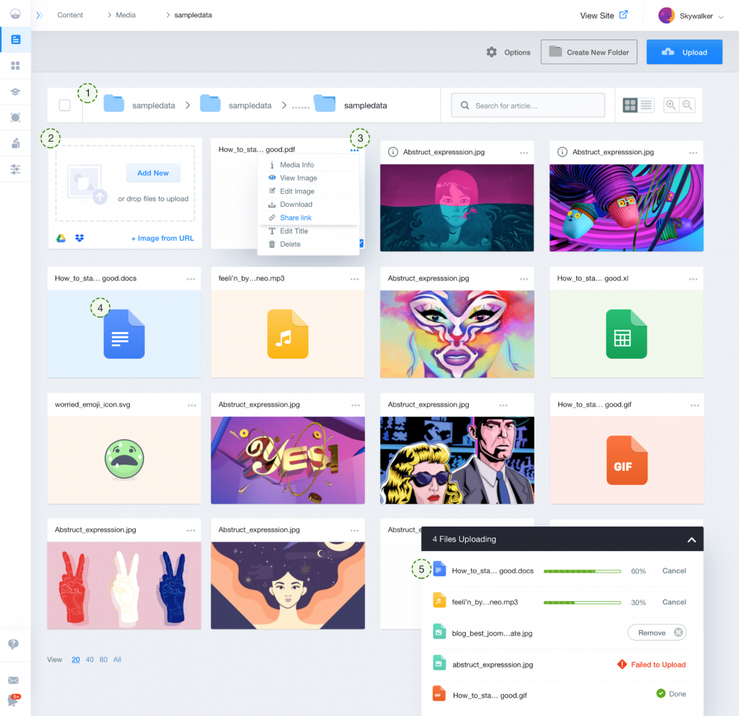Click the Dropbox import icon
This screenshot has height=716, width=739.
click(x=80, y=238)
